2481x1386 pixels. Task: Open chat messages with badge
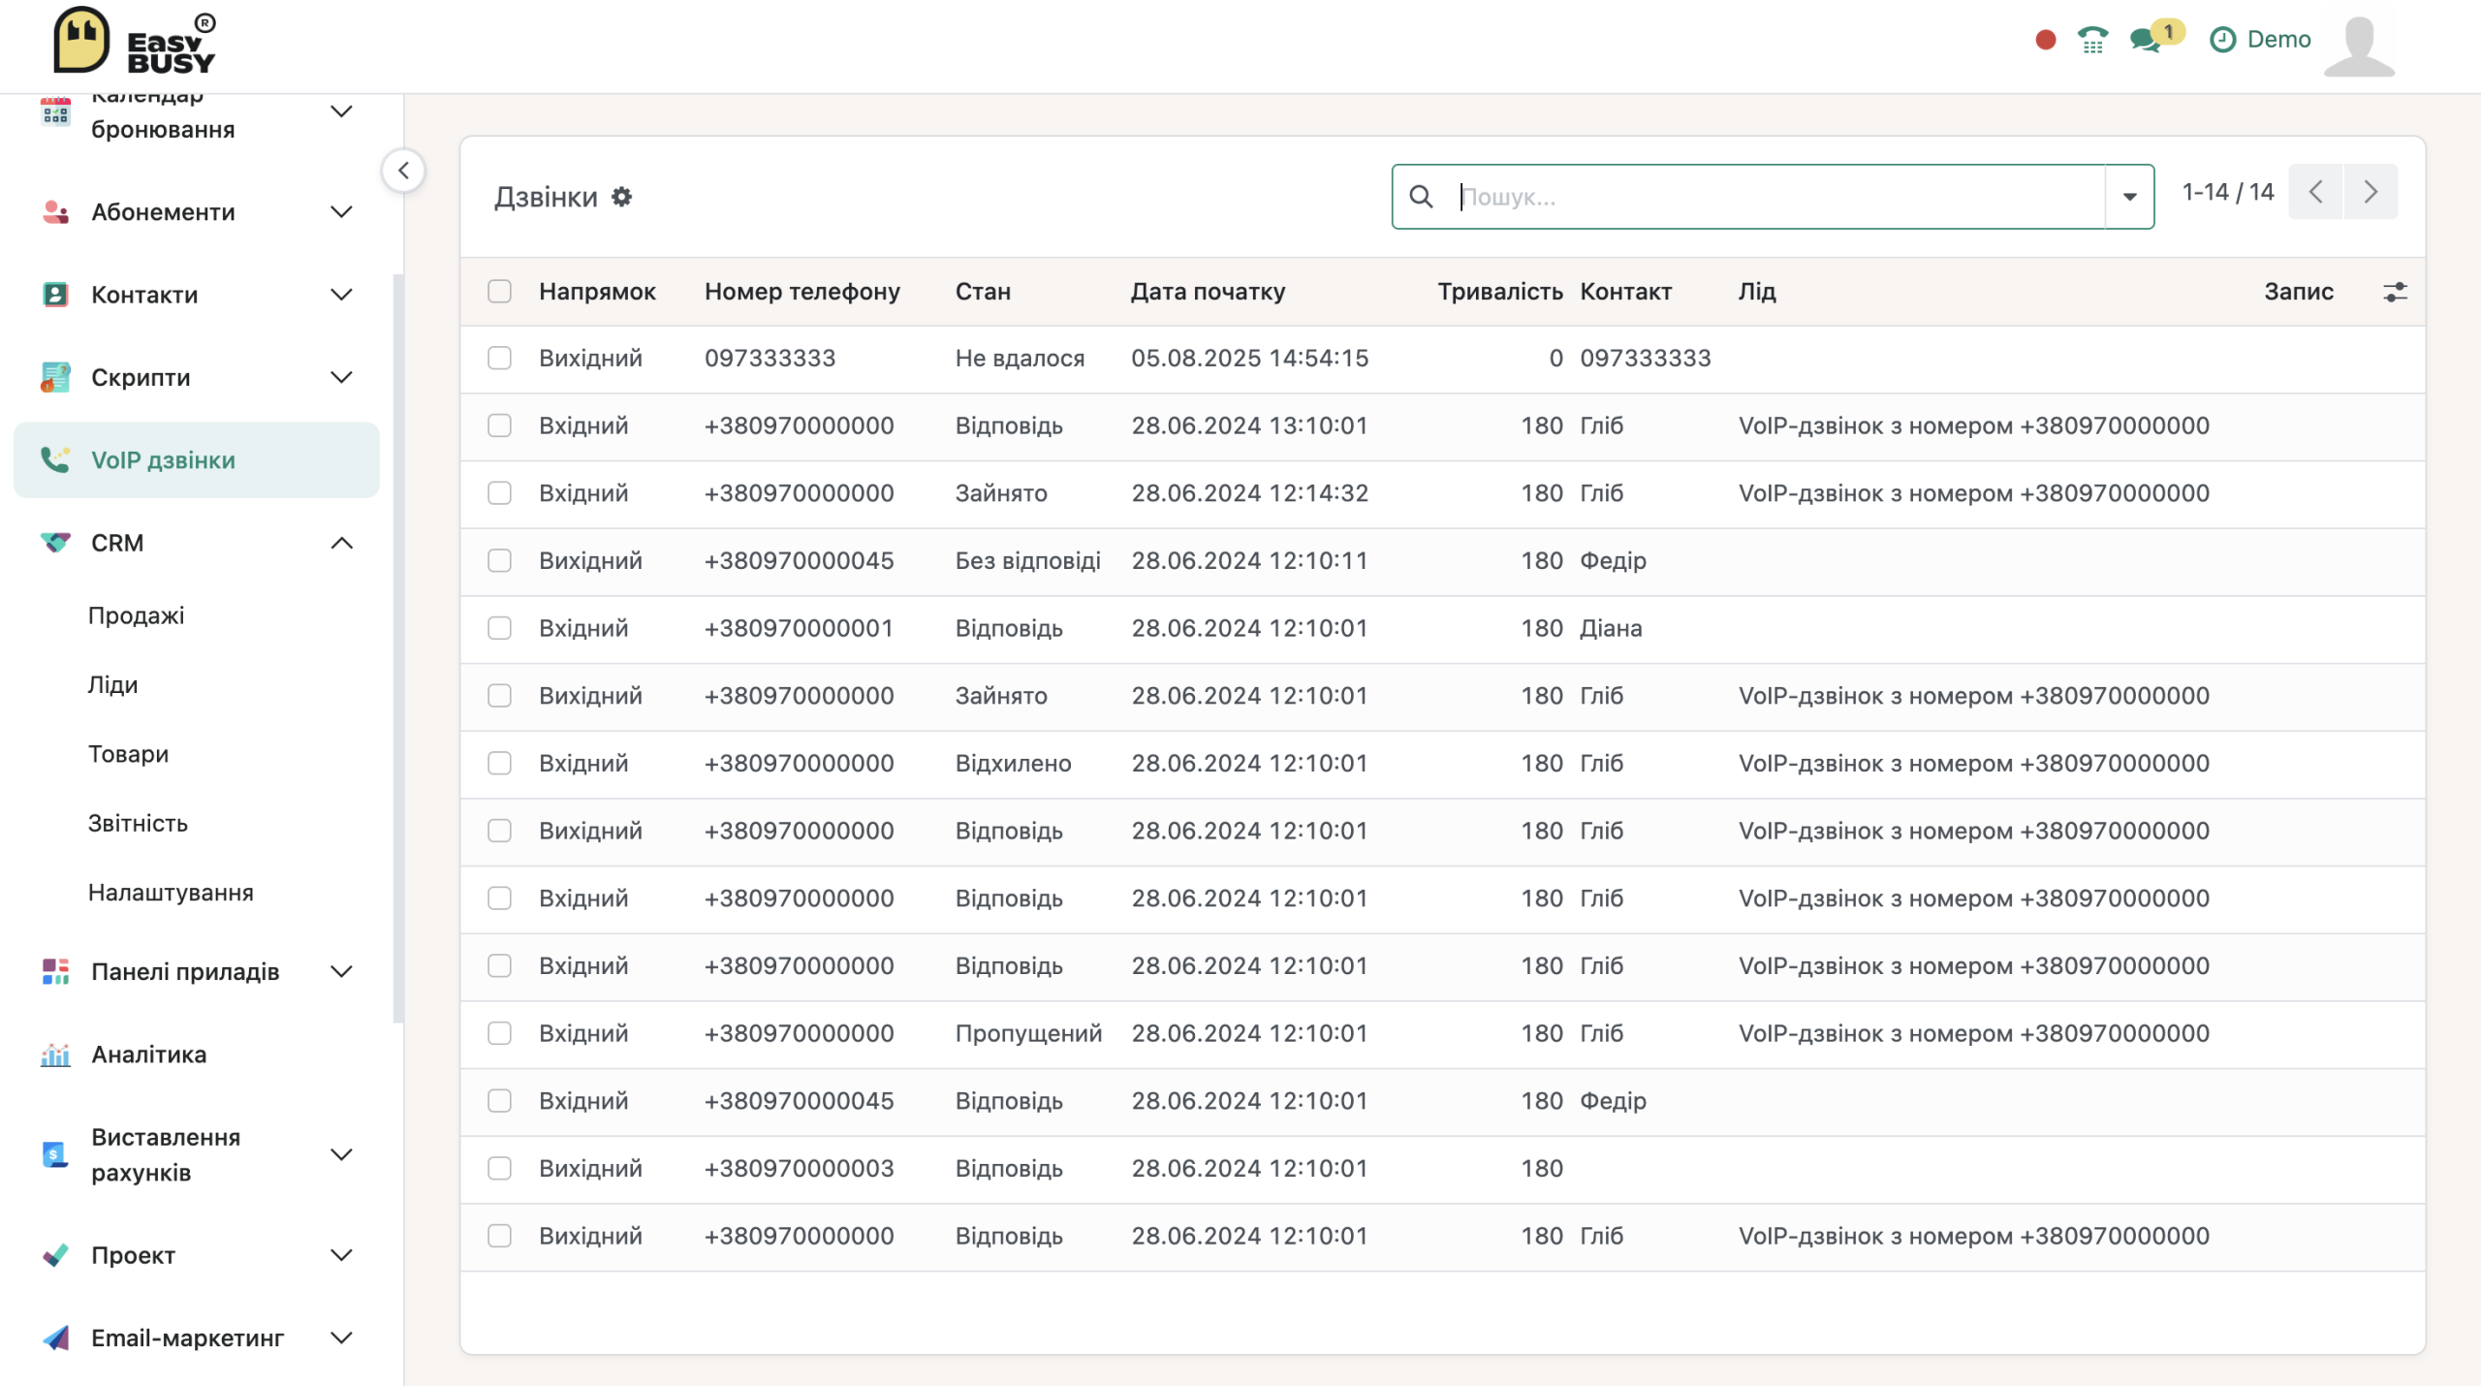(x=2156, y=37)
